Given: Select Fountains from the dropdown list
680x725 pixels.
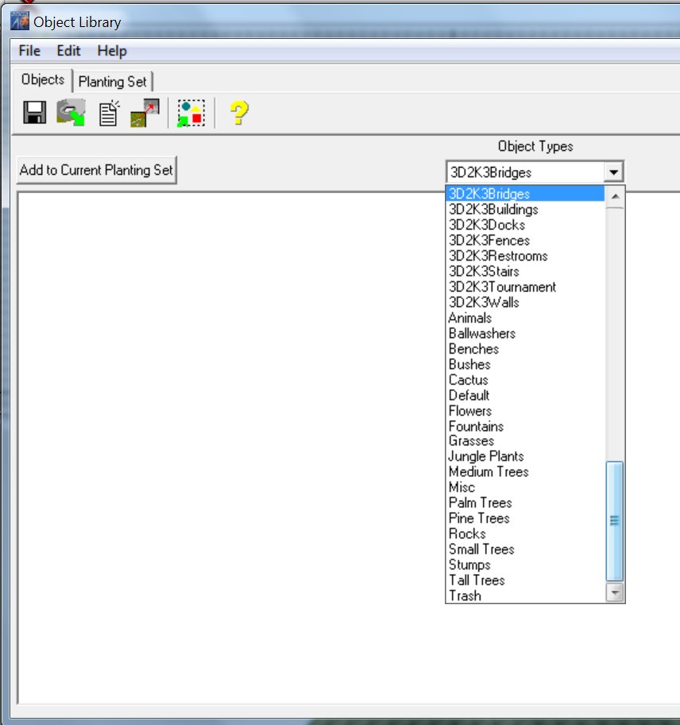Looking at the screenshot, I should tap(476, 426).
